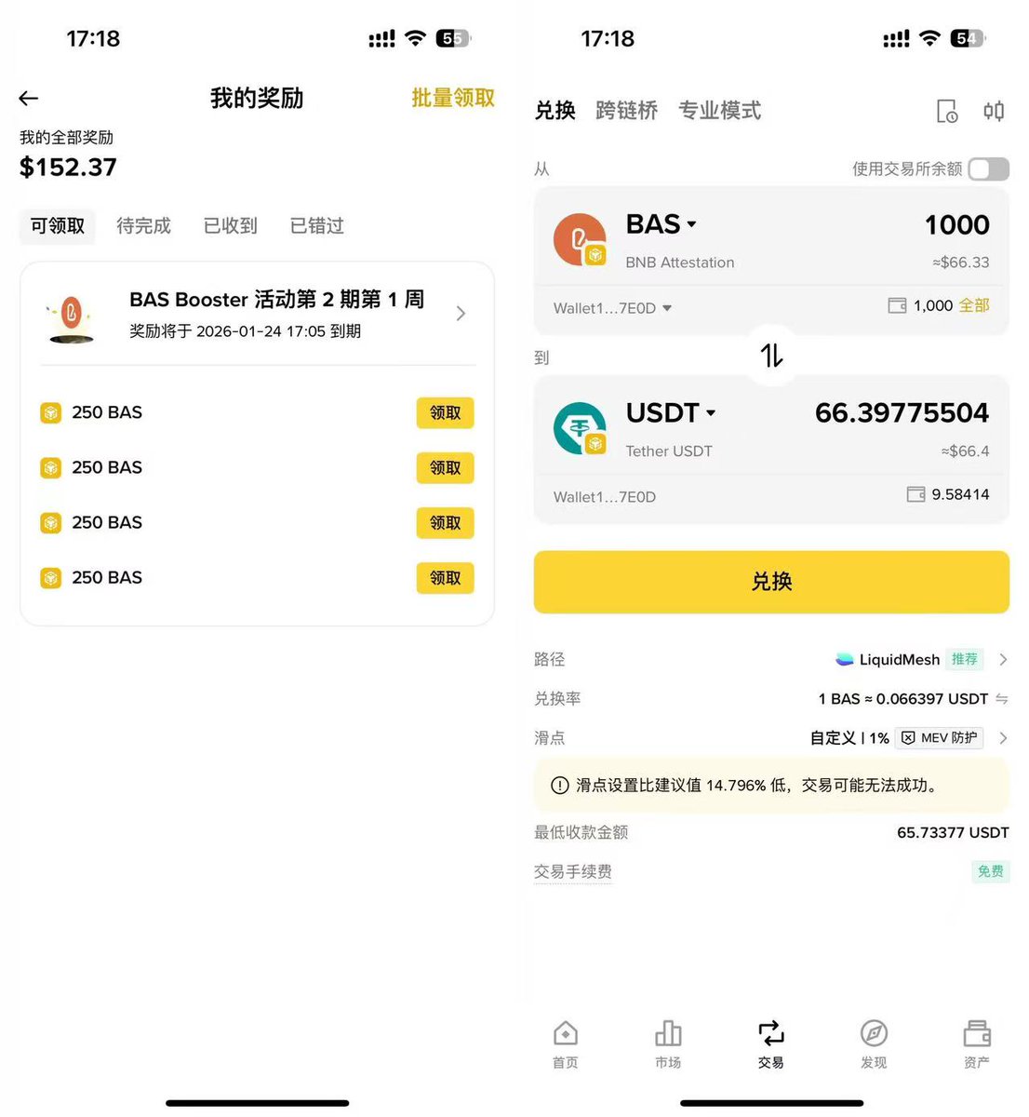
Task: Tap 批量领取 to claim all rewards
Action: pos(453,98)
